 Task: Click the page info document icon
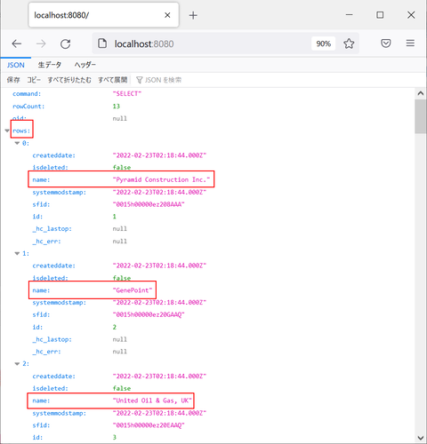tap(102, 44)
